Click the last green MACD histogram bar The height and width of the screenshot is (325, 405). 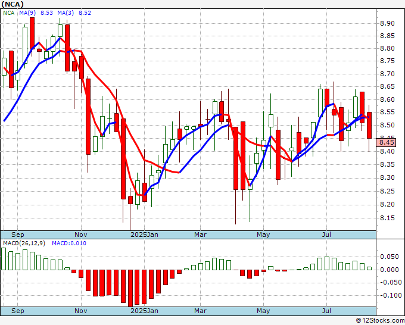(369, 268)
